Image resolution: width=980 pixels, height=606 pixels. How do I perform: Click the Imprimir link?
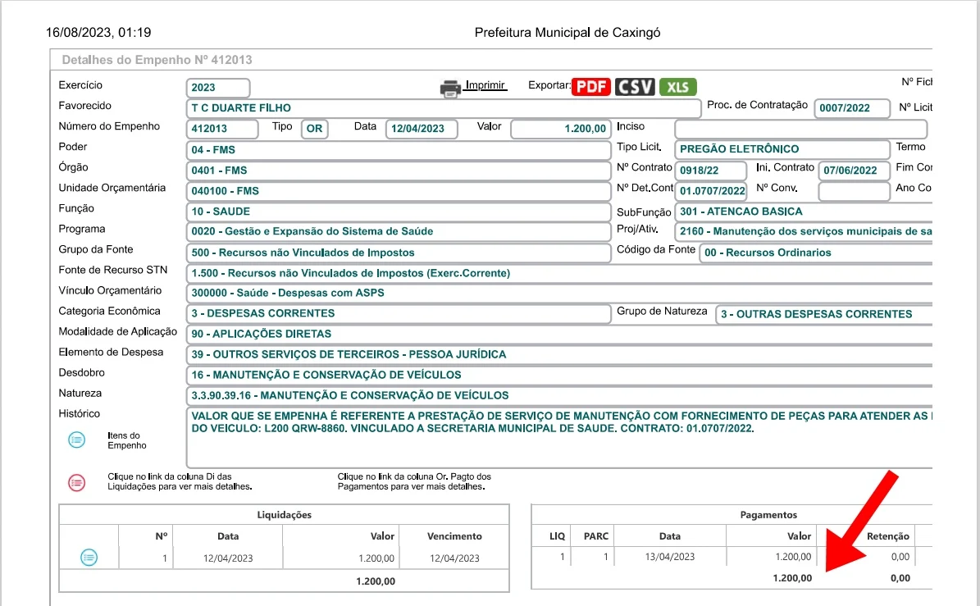[485, 85]
